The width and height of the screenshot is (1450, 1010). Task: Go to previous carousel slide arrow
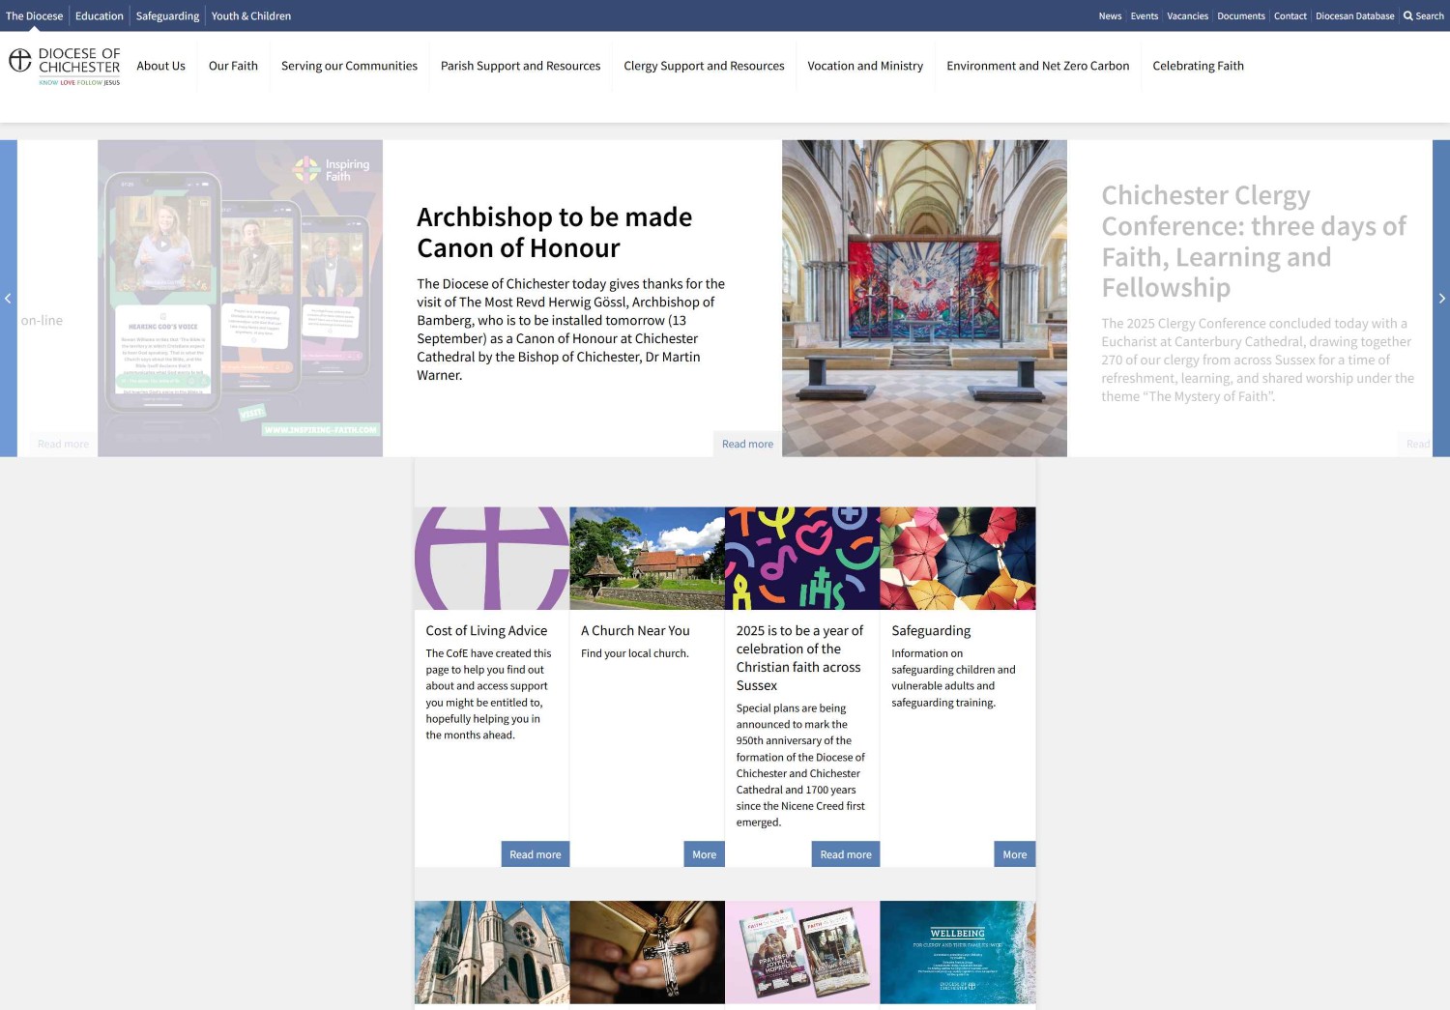click(x=8, y=299)
